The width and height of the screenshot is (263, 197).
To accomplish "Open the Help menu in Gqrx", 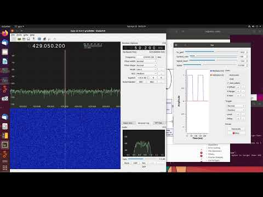I will point(32,35).
